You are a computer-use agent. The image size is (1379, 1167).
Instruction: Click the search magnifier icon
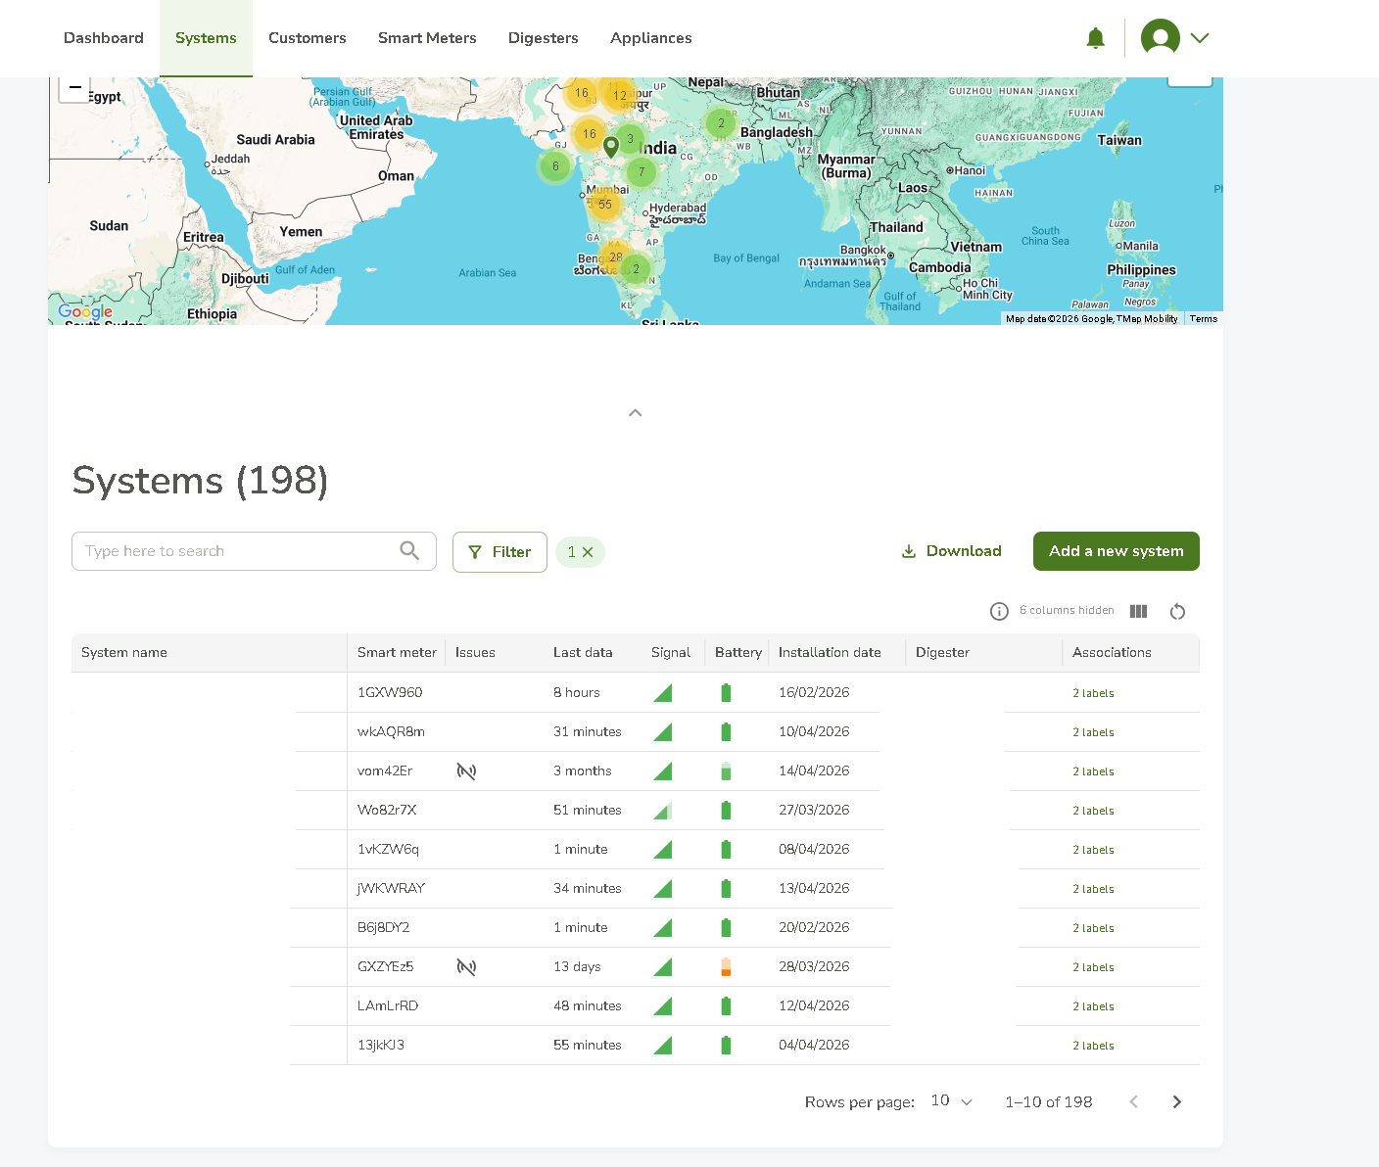point(409,551)
